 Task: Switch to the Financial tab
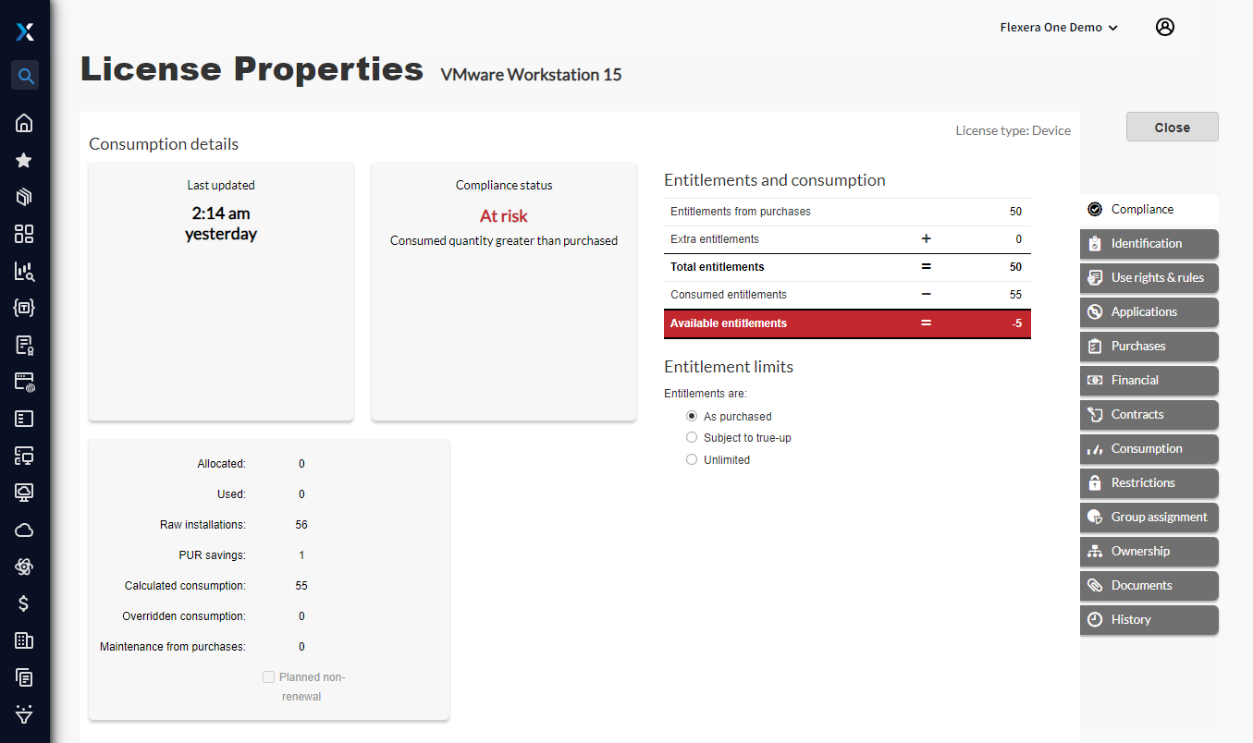[x=1149, y=381]
